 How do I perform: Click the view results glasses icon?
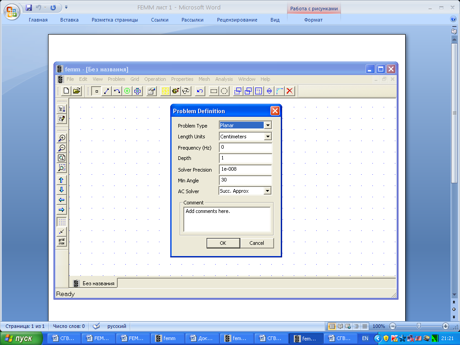point(186,91)
